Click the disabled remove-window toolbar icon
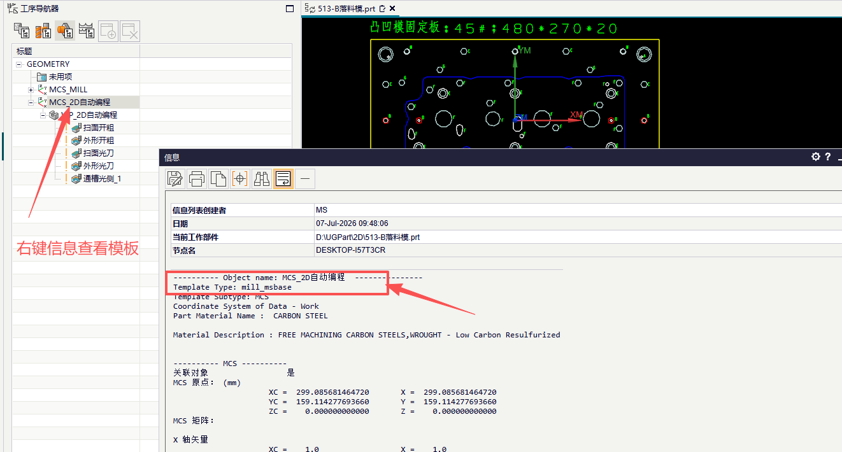The height and width of the screenshot is (452, 842). tap(130, 31)
